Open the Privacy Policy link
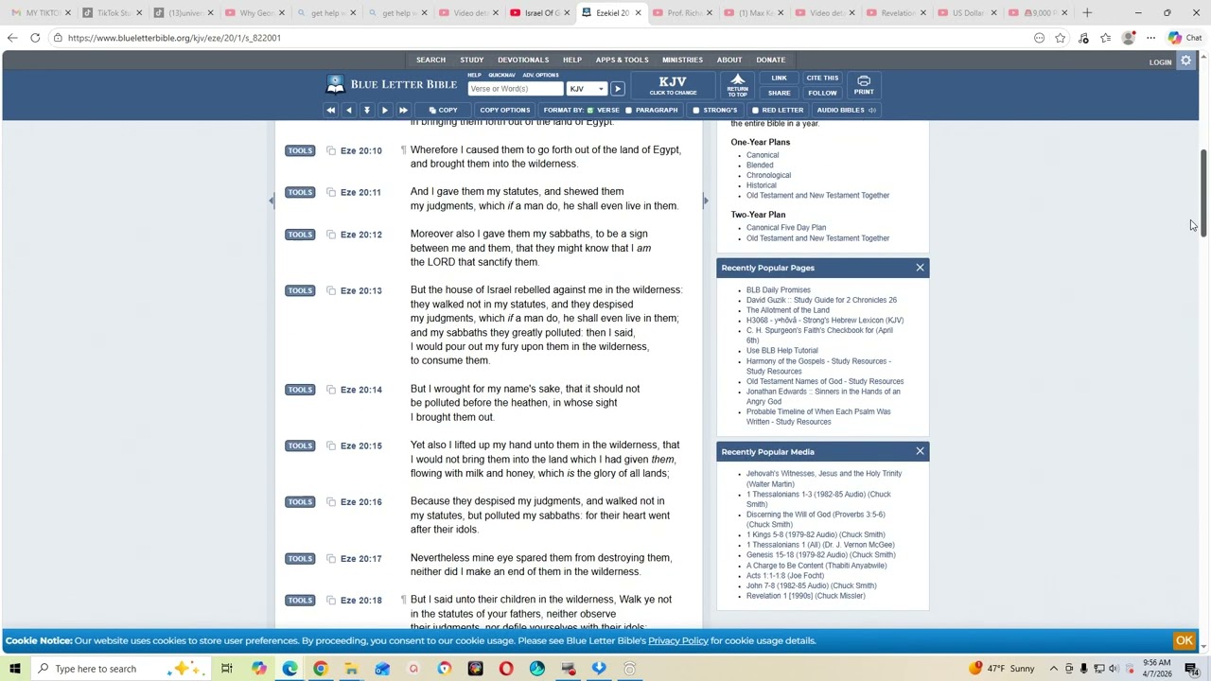The image size is (1211, 681). pos(678,640)
